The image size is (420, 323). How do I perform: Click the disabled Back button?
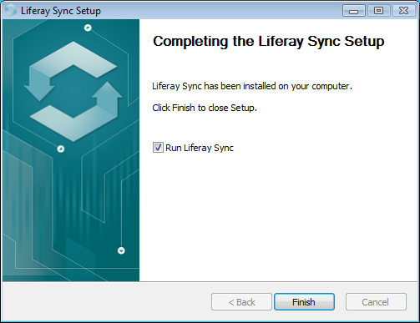click(x=241, y=302)
